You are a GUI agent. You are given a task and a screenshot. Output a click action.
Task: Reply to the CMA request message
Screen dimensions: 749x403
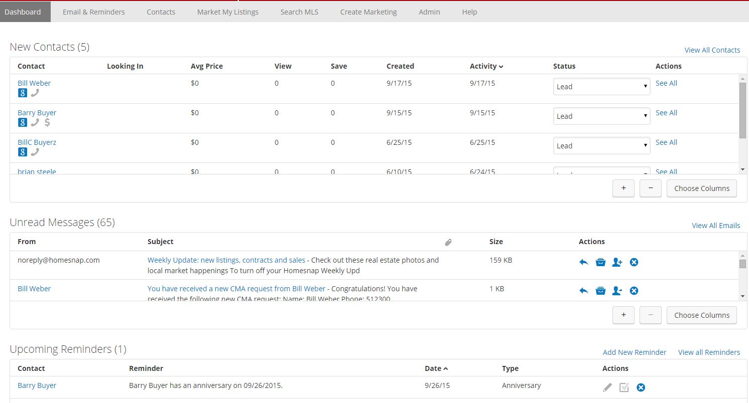pos(583,291)
